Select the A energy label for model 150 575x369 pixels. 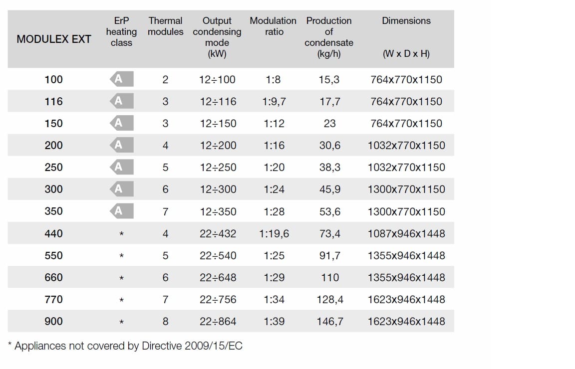tap(121, 123)
